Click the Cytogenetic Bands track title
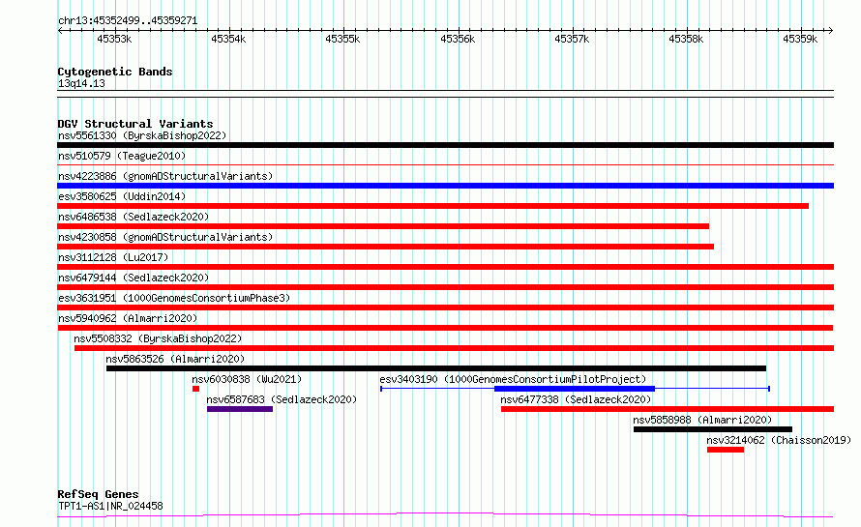Viewport: 861px width, 527px height. point(115,72)
